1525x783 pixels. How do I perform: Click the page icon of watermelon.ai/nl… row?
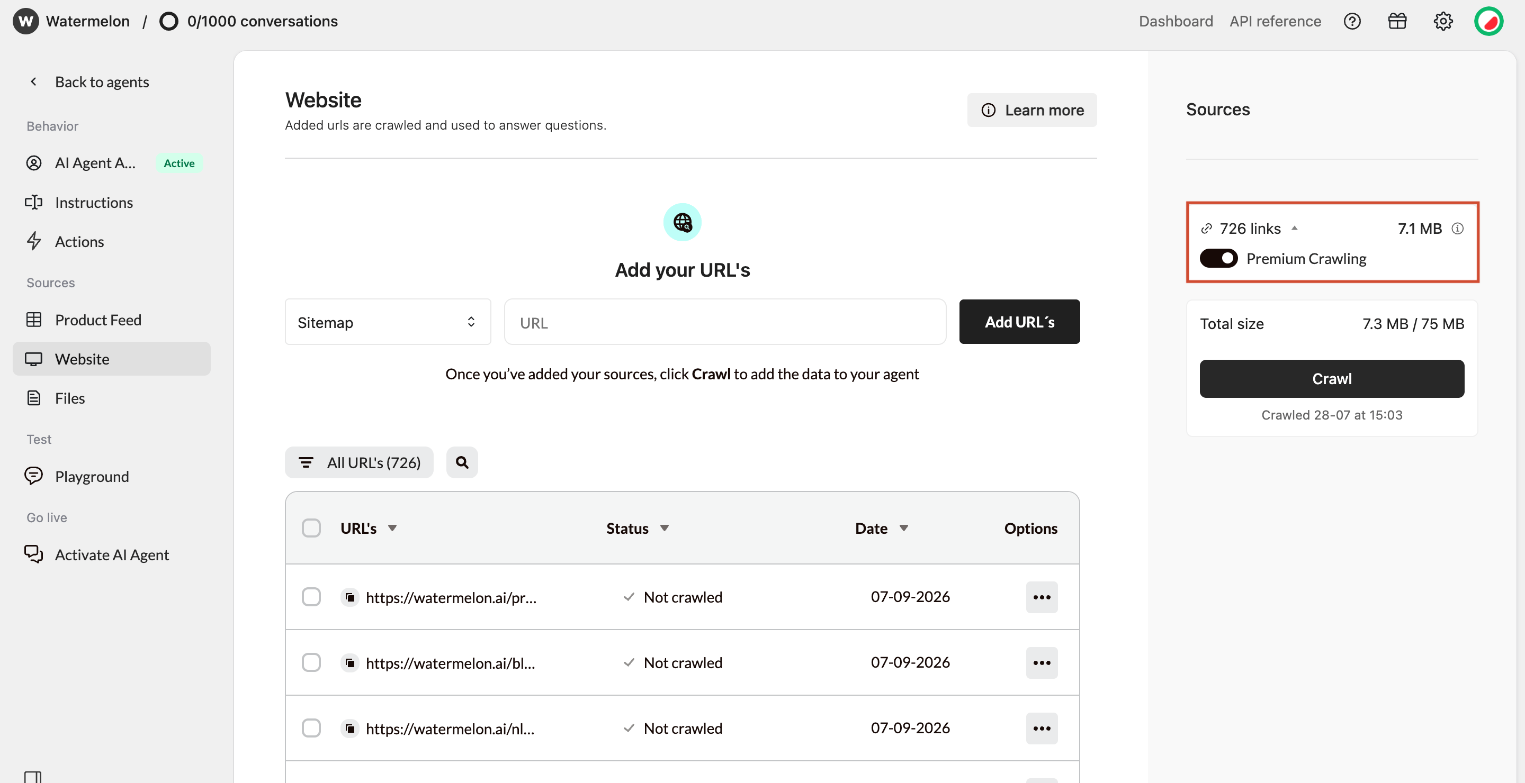point(350,729)
